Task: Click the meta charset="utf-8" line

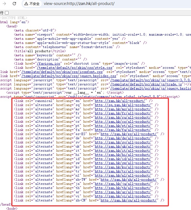Action: (35, 30)
